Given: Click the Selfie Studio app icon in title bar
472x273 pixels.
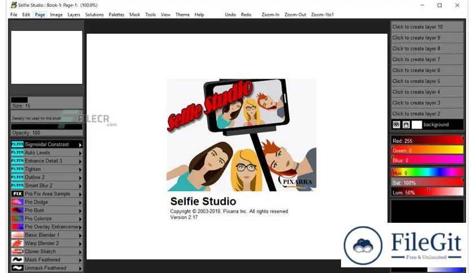Looking at the screenshot, I should 14,5.
